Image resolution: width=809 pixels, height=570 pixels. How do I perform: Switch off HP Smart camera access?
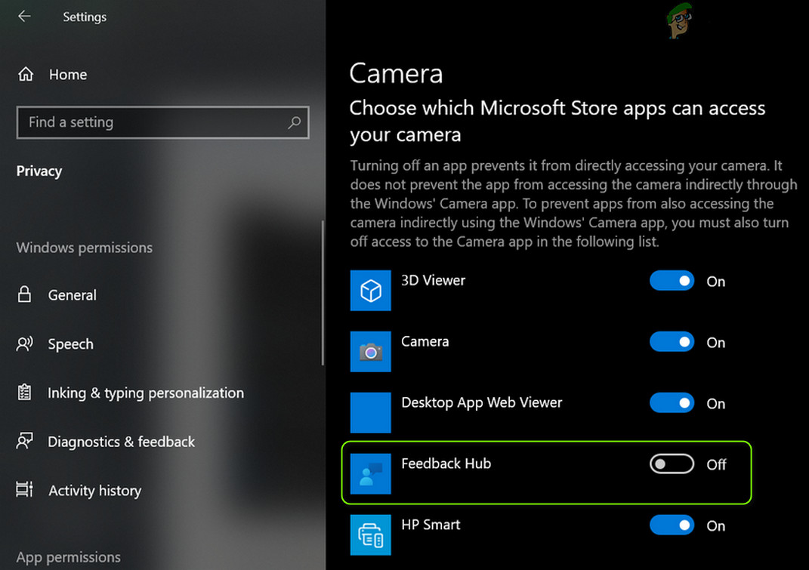[672, 525]
